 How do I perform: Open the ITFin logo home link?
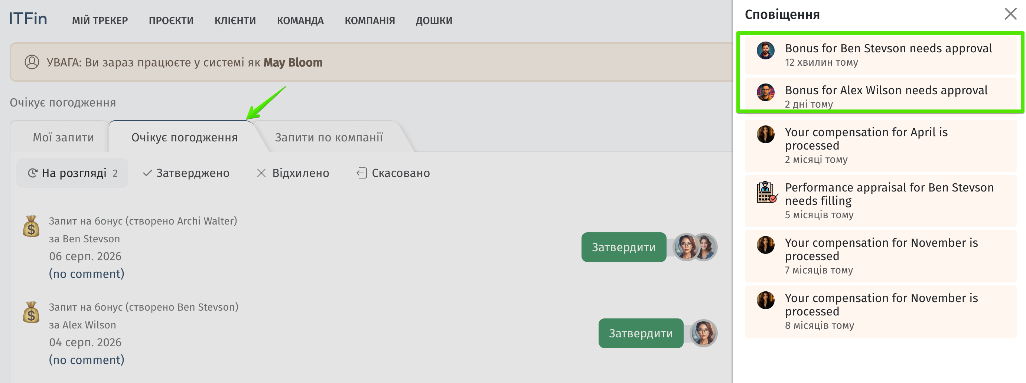point(28,19)
